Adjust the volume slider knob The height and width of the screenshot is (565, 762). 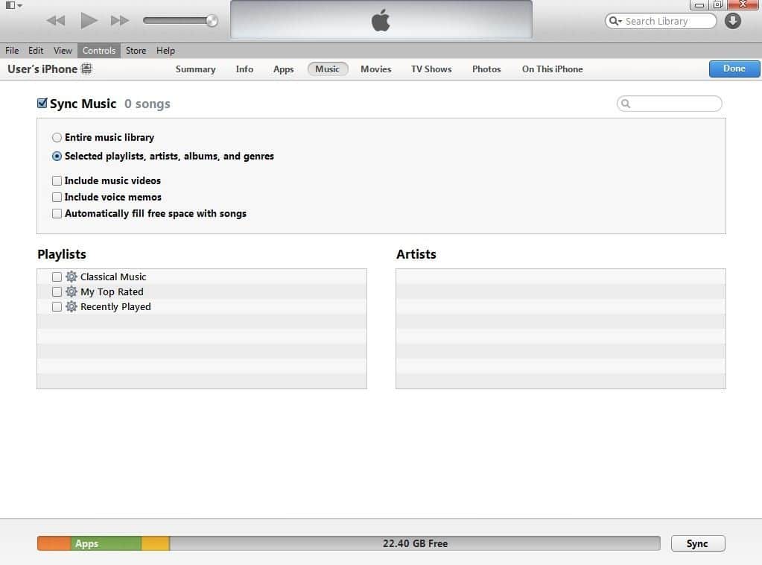click(212, 21)
